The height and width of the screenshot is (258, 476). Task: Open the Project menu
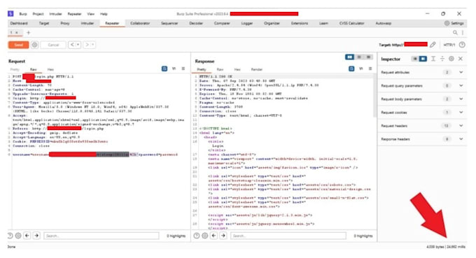click(x=38, y=14)
